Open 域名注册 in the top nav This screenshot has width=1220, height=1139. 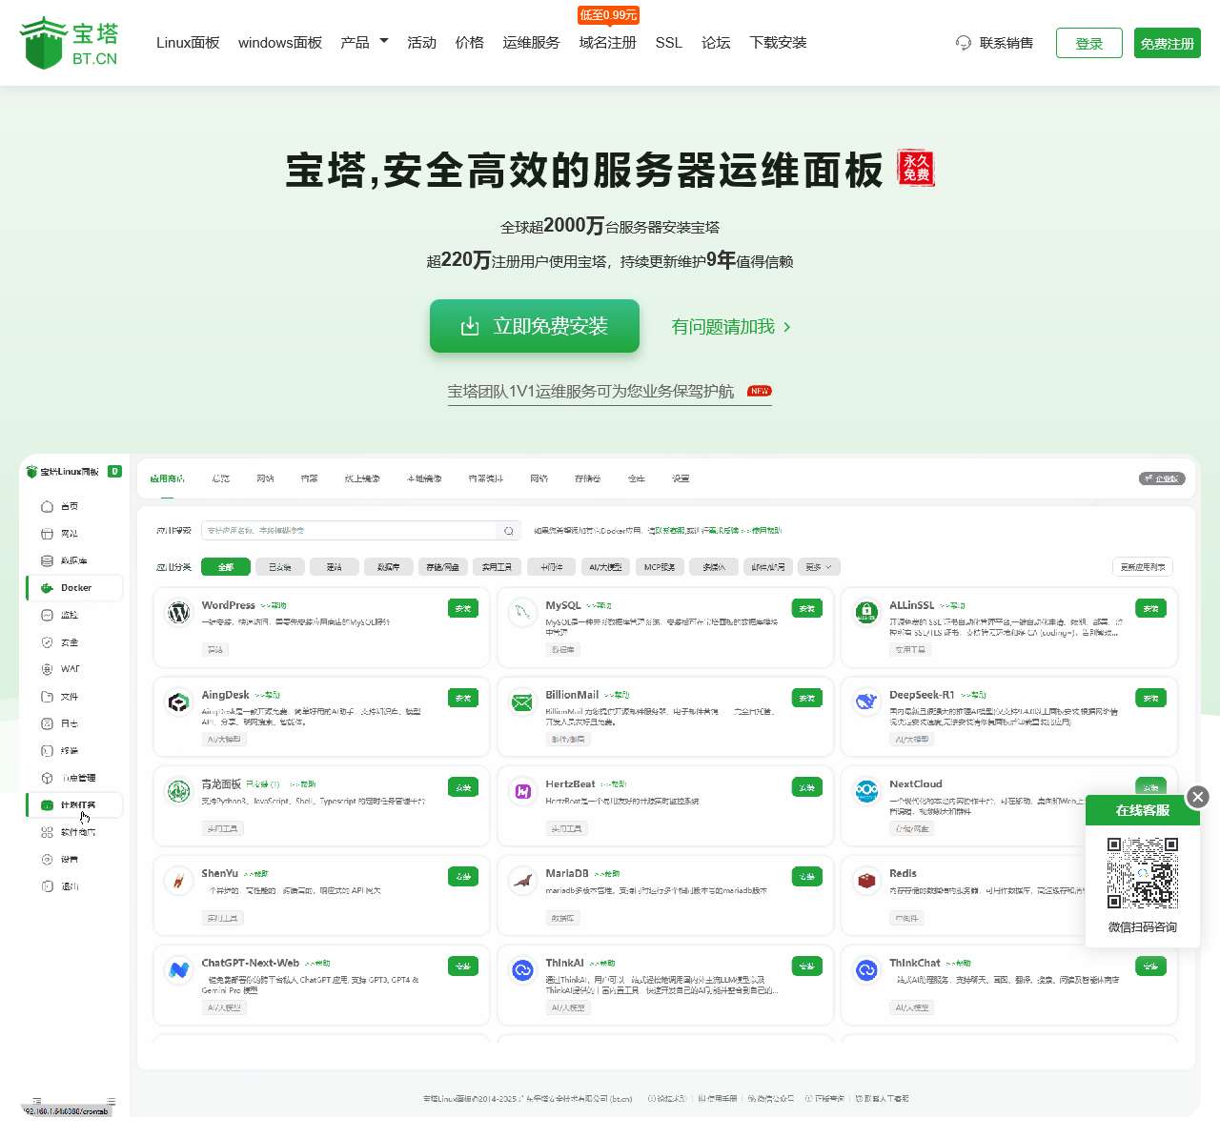(x=607, y=43)
